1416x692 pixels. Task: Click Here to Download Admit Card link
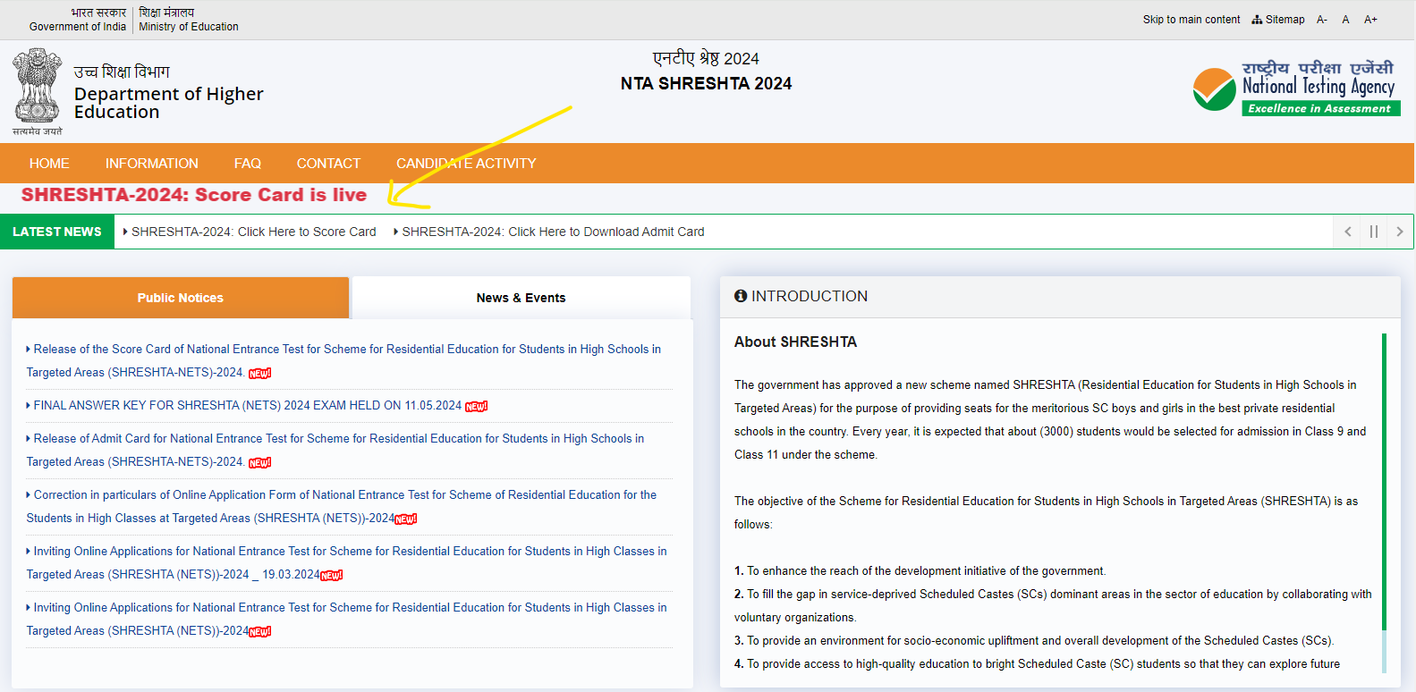[553, 232]
